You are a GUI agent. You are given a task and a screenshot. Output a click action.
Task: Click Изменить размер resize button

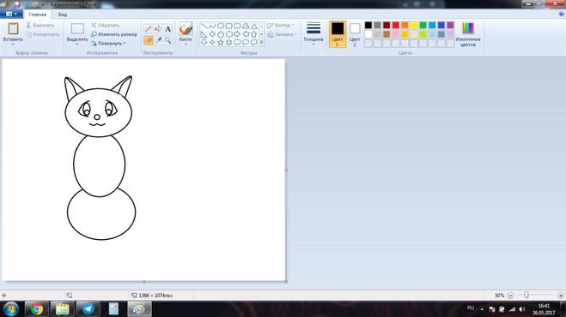[x=114, y=34]
